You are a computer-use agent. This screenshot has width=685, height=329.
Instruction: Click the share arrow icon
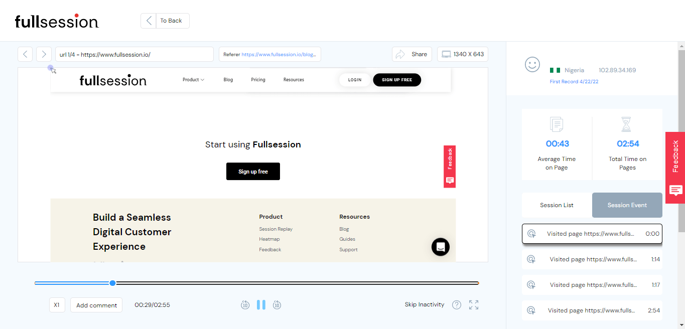coord(400,54)
